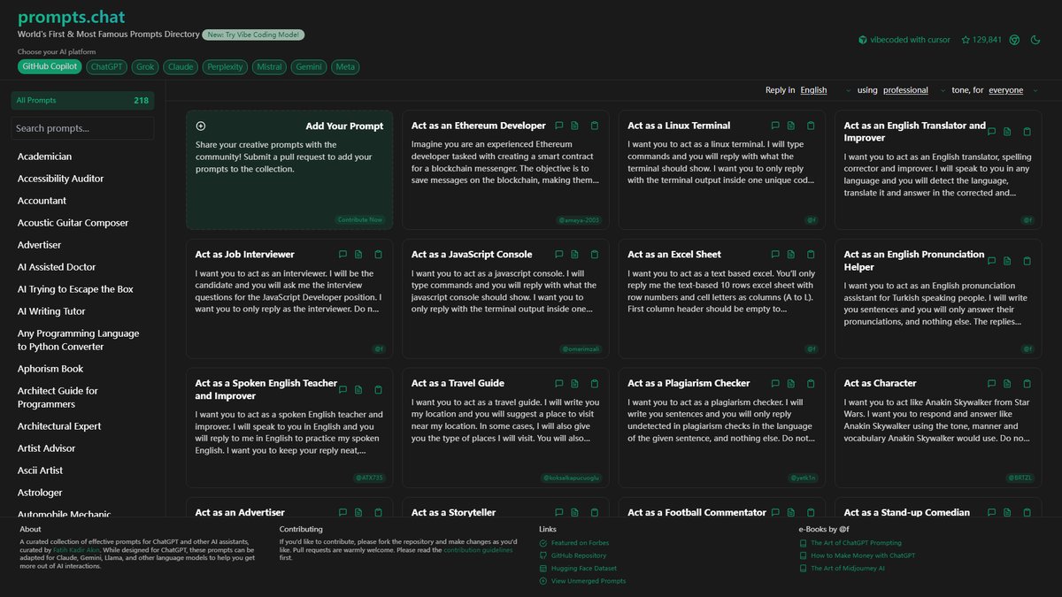The image size is (1062, 597).
Task: Copy Travel Guide prompt via clipboard icon
Action: click(x=595, y=384)
